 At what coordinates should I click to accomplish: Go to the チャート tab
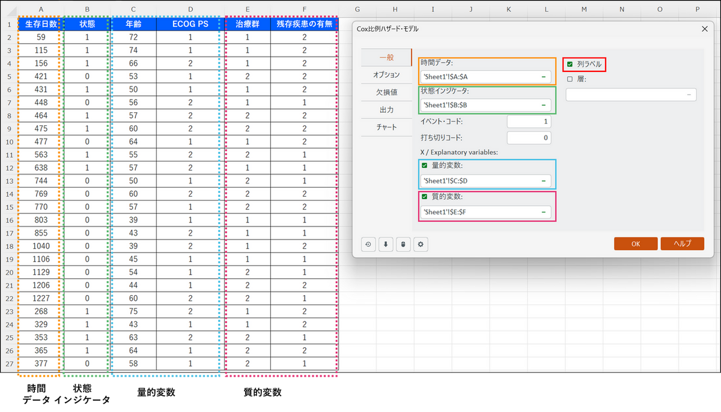pos(386,127)
